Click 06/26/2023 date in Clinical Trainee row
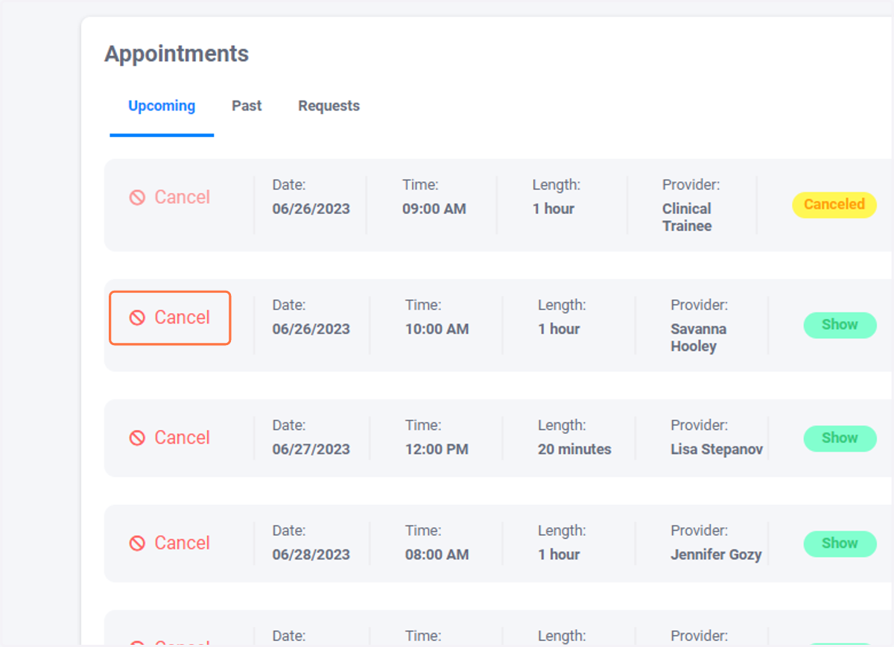This screenshot has width=894, height=647. click(x=311, y=209)
